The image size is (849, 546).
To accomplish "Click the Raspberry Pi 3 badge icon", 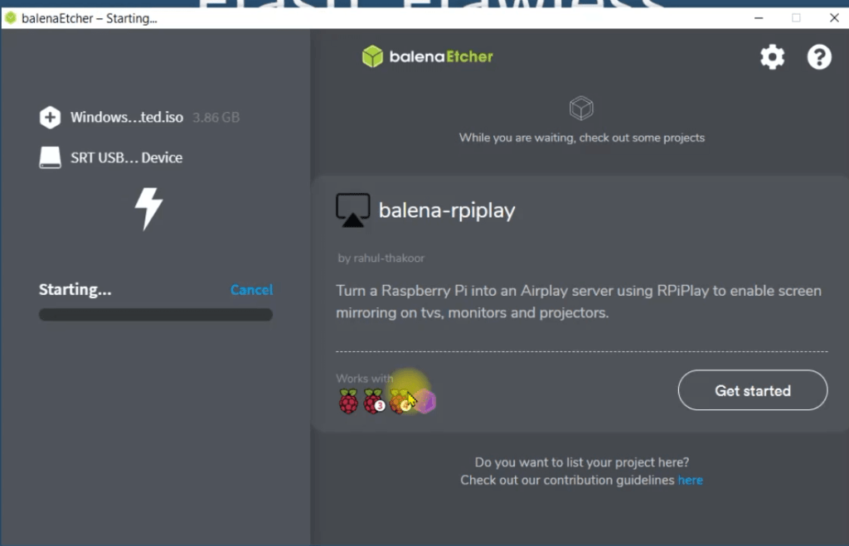I will (x=374, y=401).
